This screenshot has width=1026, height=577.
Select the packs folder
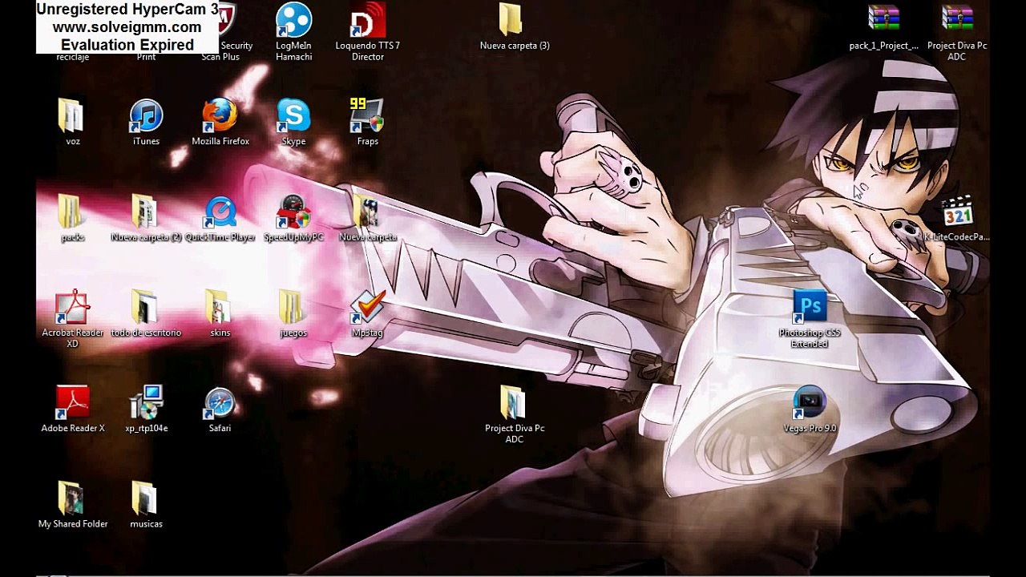pos(71,212)
